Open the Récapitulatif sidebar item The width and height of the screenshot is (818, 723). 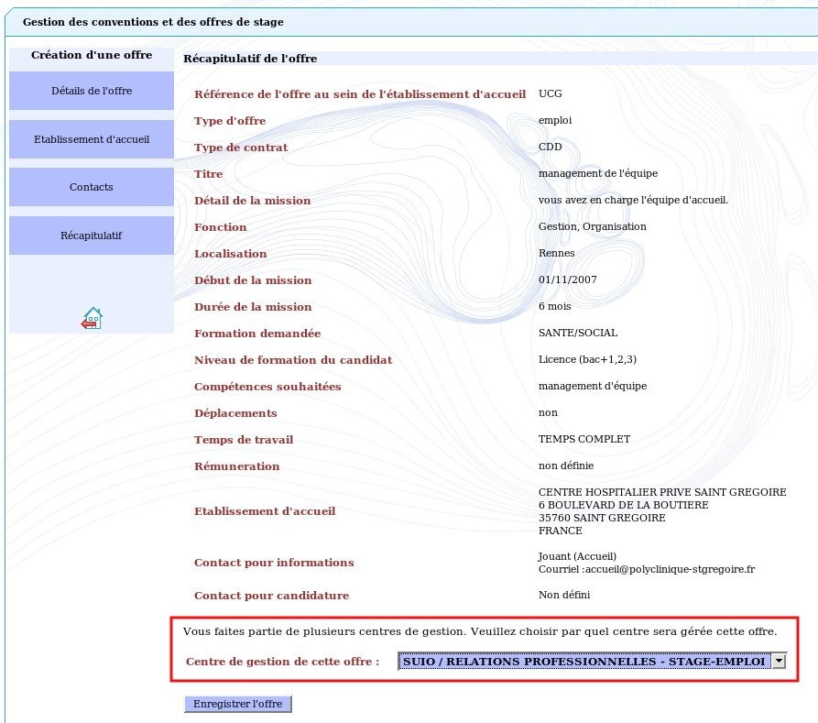92,236
